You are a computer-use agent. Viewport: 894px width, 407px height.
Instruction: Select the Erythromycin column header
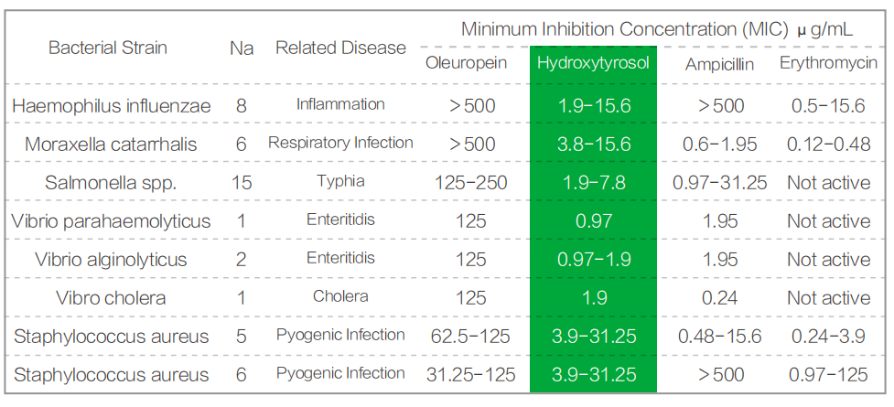coord(828,64)
